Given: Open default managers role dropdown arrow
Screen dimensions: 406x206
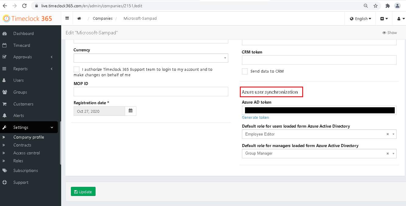Looking at the screenshot, I should [393, 153].
